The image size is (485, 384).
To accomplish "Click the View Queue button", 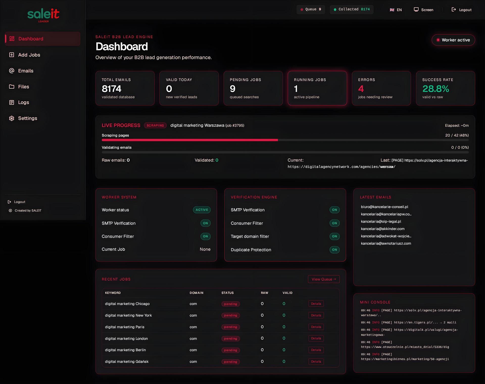I will [324, 279].
